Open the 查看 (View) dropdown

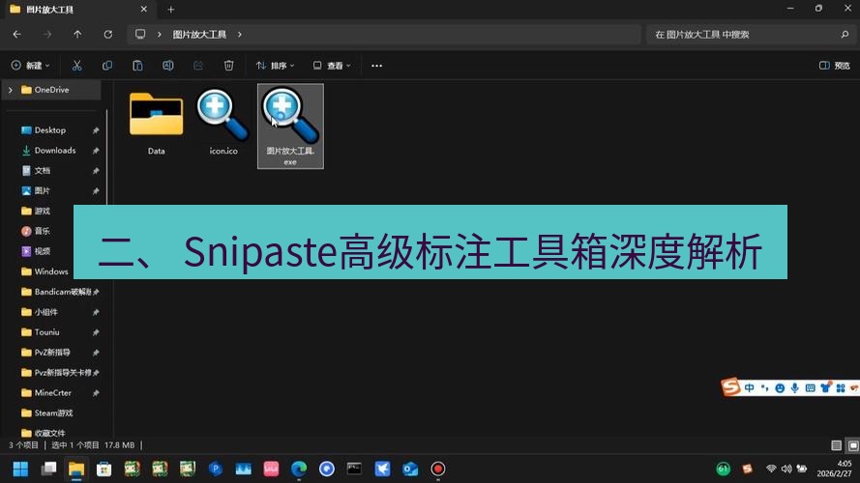(331, 66)
